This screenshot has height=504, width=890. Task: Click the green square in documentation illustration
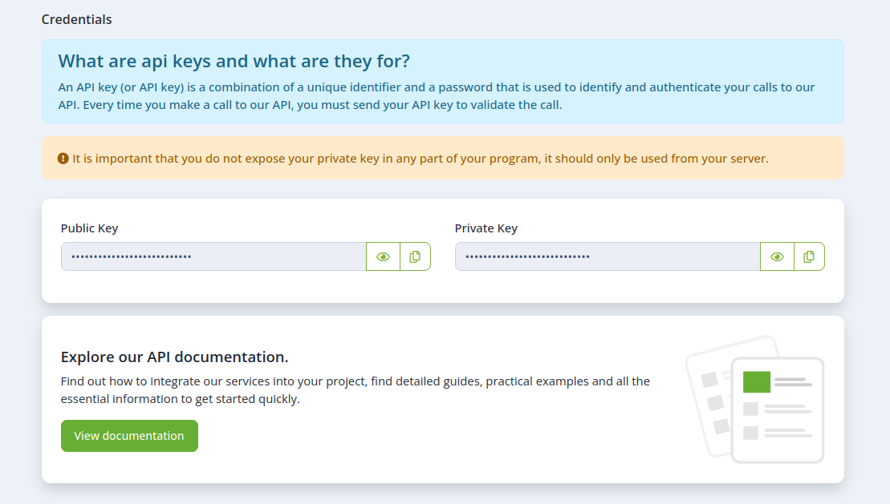point(757,382)
